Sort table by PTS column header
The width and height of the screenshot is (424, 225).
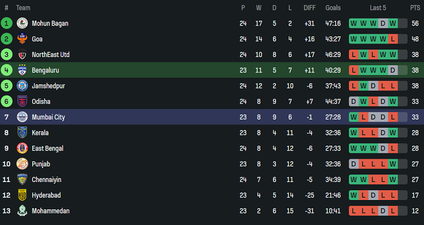415,8
